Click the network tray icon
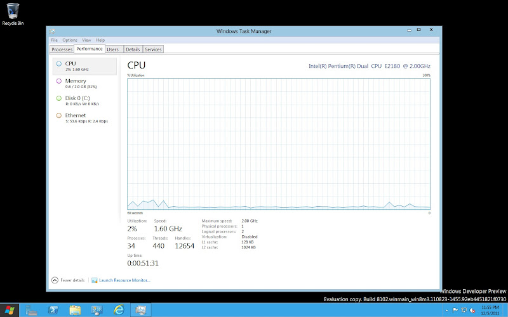Image resolution: width=508 pixels, height=317 pixels. pos(464,310)
